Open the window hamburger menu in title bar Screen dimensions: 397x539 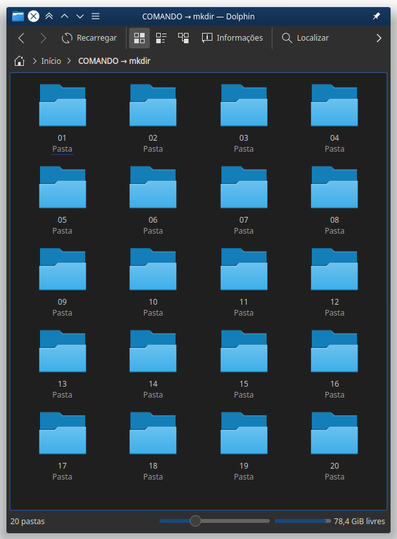tap(96, 16)
